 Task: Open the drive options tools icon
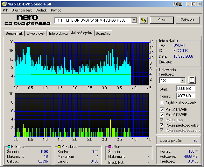coord(144,20)
